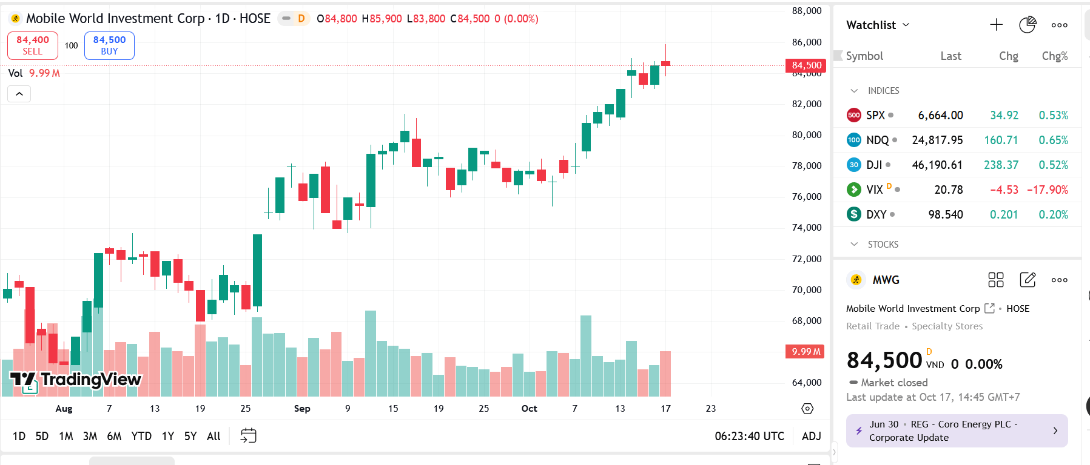Collapse the INDICES section
1090x465 pixels.
pyautogui.click(x=855, y=91)
